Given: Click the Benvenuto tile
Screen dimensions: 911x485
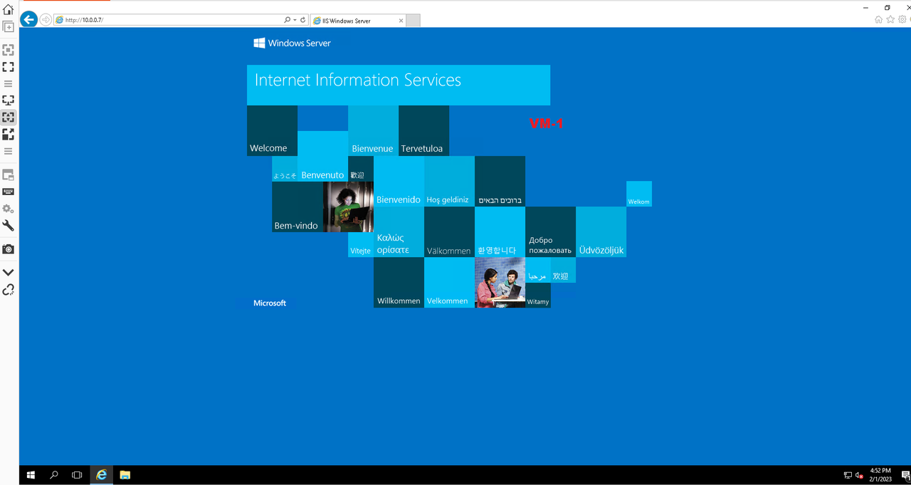Looking at the screenshot, I should click(x=322, y=156).
